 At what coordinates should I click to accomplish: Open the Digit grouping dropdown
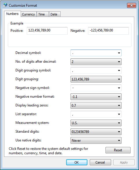click(x=96, y=79)
